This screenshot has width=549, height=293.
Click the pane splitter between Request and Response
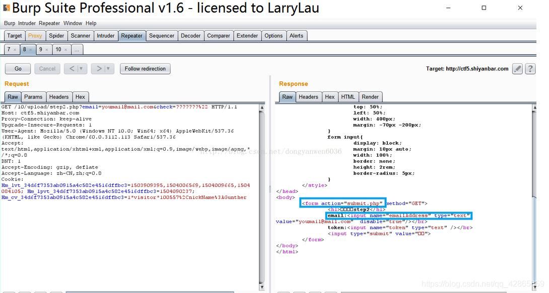point(269,188)
